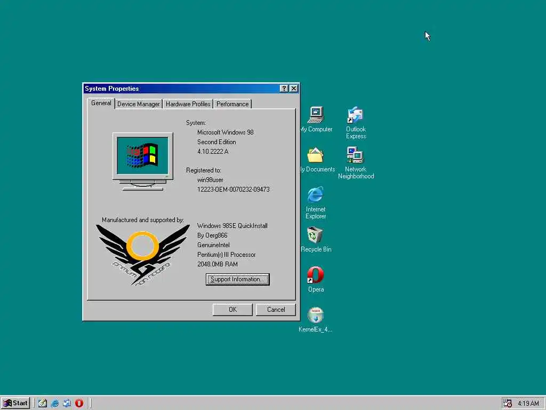The height and width of the screenshot is (410, 546).
Task: Click the "Manufactured and supported by:" label
Action: [x=143, y=220]
